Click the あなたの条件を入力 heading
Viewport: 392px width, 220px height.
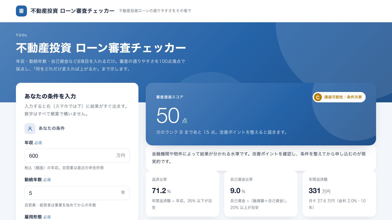coord(50,96)
